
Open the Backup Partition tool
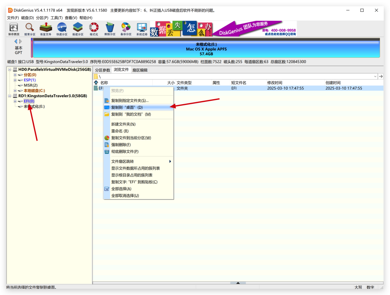126,29
